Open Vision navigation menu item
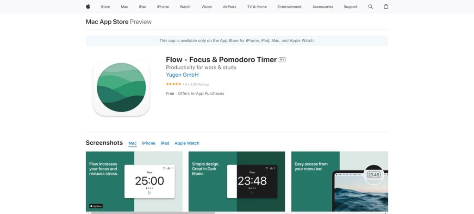Image resolution: width=474 pixels, height=214 pixels. pos(206,6)
